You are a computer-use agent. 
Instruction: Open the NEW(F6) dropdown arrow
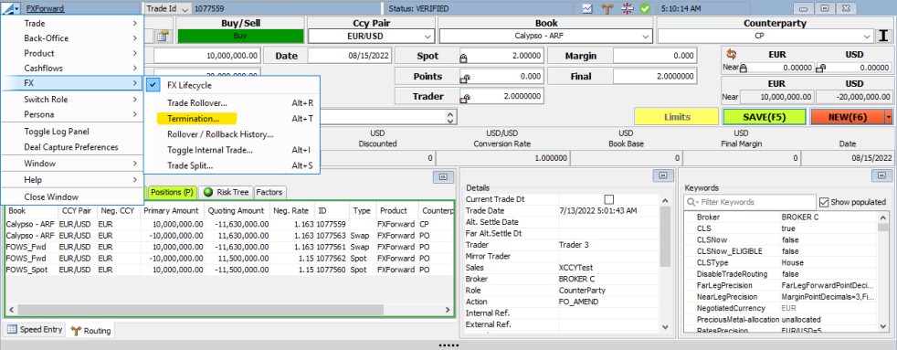(x=888, y=117)
